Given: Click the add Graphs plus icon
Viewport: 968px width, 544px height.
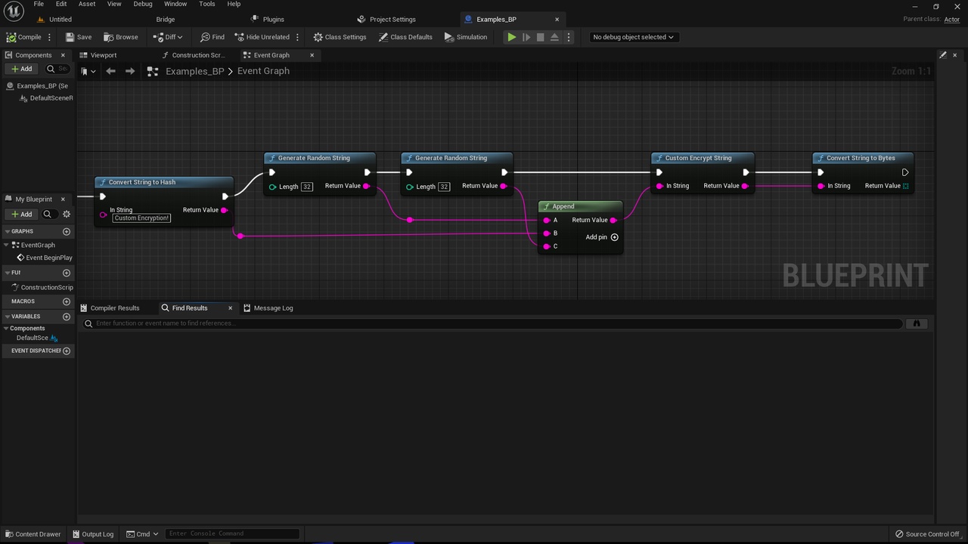Looking at the screenshot, I should point(67,231).
